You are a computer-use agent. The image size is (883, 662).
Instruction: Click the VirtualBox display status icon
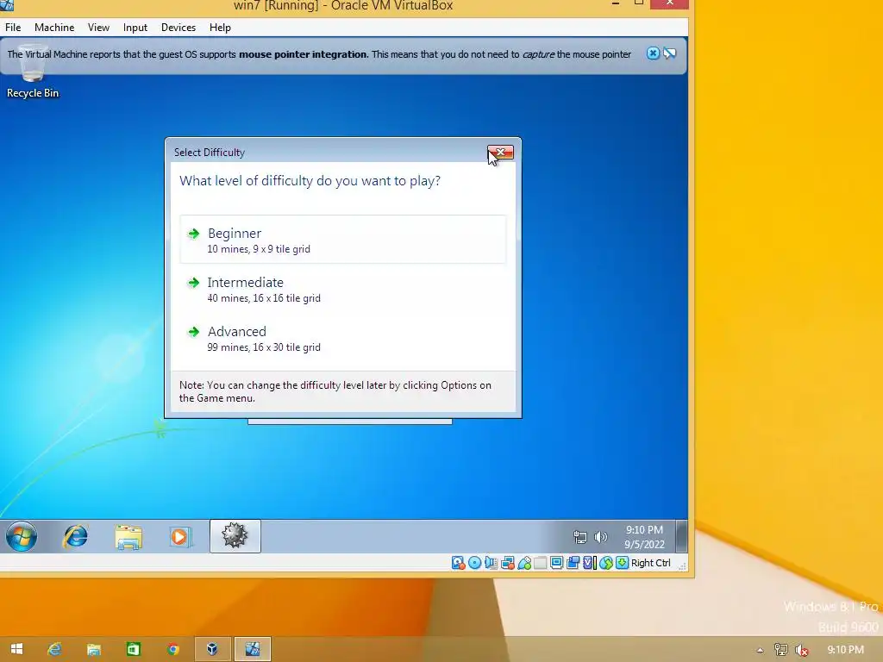point(556,563)
